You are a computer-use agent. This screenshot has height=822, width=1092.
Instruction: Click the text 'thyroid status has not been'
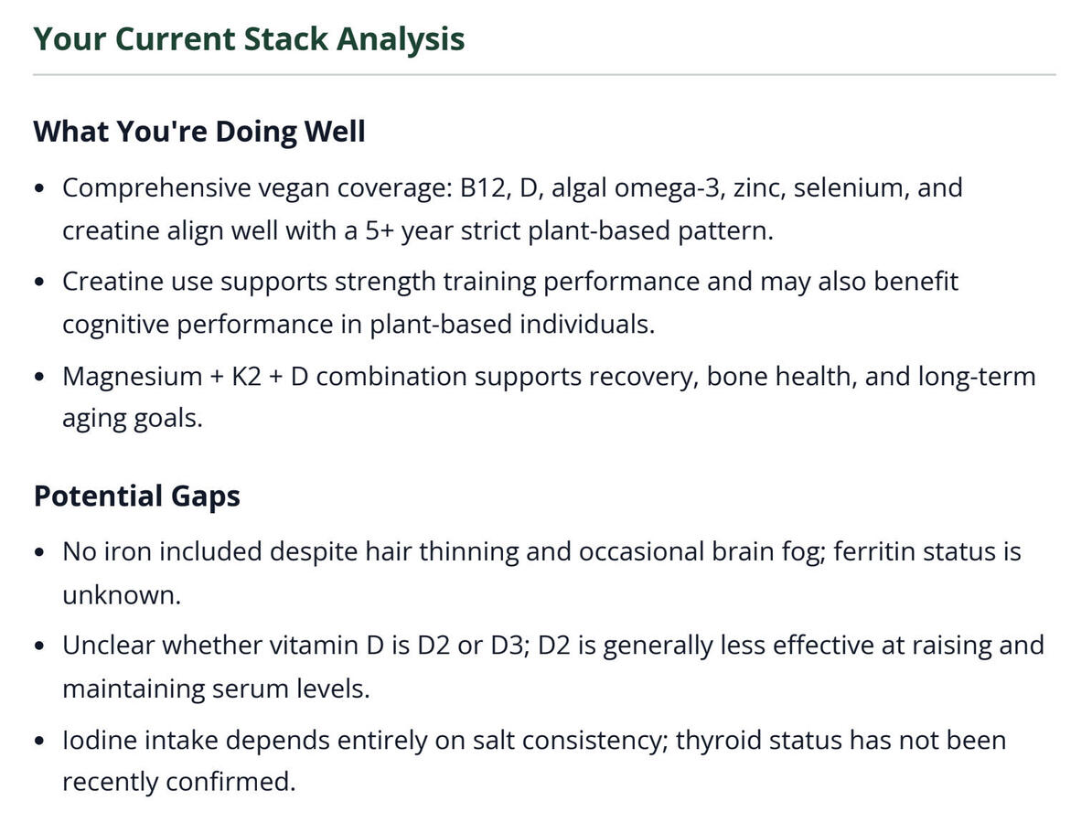(x=841, y=740)
